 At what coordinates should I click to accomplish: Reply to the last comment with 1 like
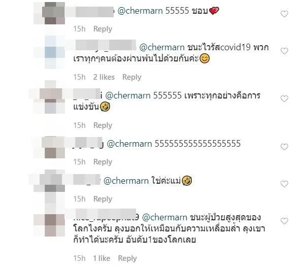pos(127,258)
